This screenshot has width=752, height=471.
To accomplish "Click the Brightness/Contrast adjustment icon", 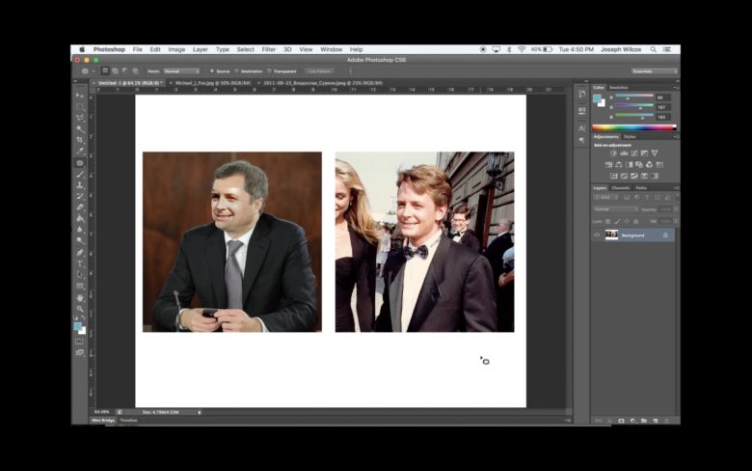I will (613, 153).
